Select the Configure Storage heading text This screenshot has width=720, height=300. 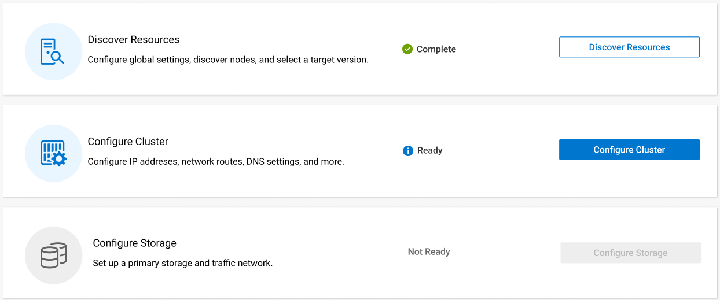click(134, 243)
